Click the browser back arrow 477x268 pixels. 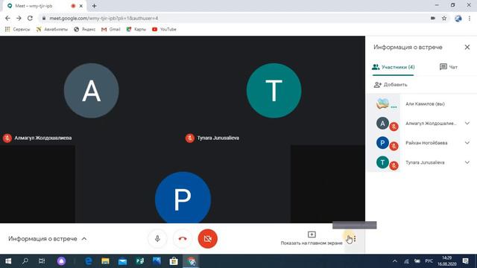7,18
